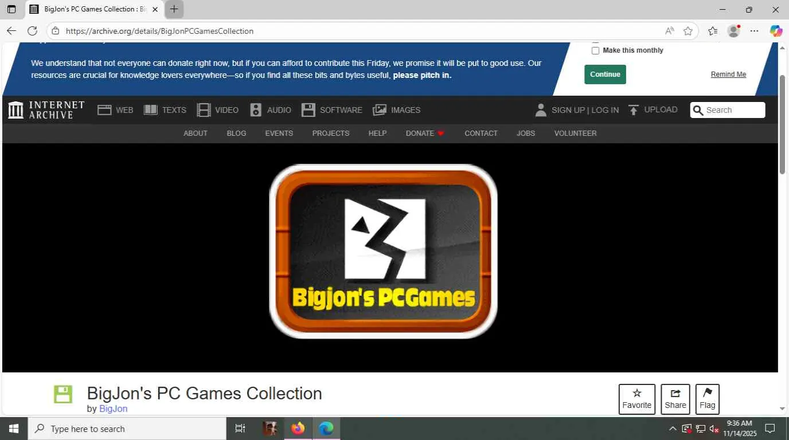Open the HELP menu item

click(377, 133)
